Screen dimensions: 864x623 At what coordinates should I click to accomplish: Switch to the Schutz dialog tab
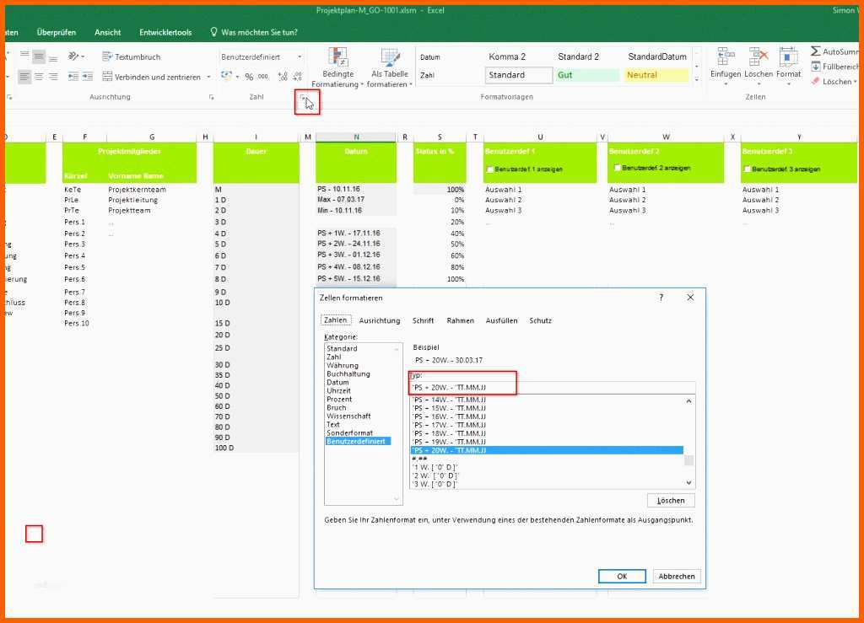(540, 320)
